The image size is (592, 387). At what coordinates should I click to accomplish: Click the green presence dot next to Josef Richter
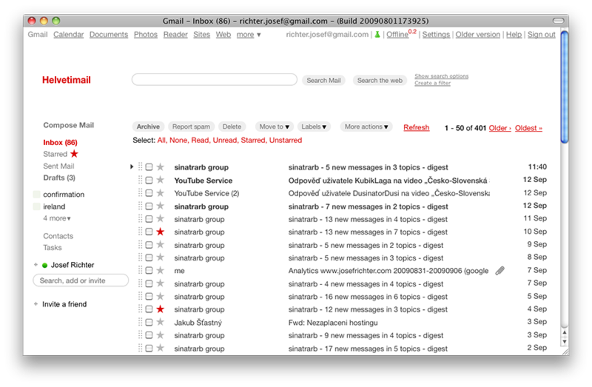(x=44, y=265)
